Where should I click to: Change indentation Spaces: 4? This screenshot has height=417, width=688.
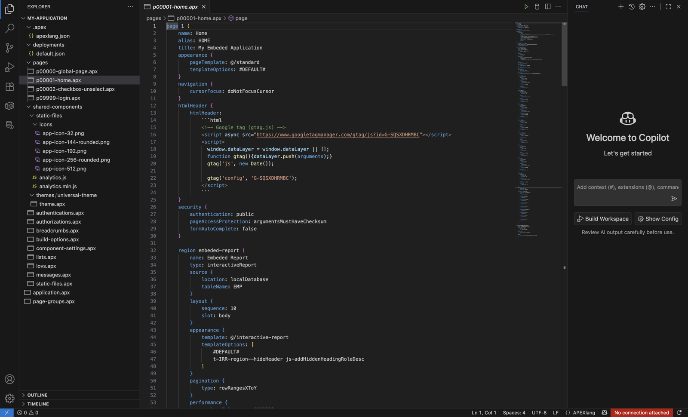[x=514, y=413]
